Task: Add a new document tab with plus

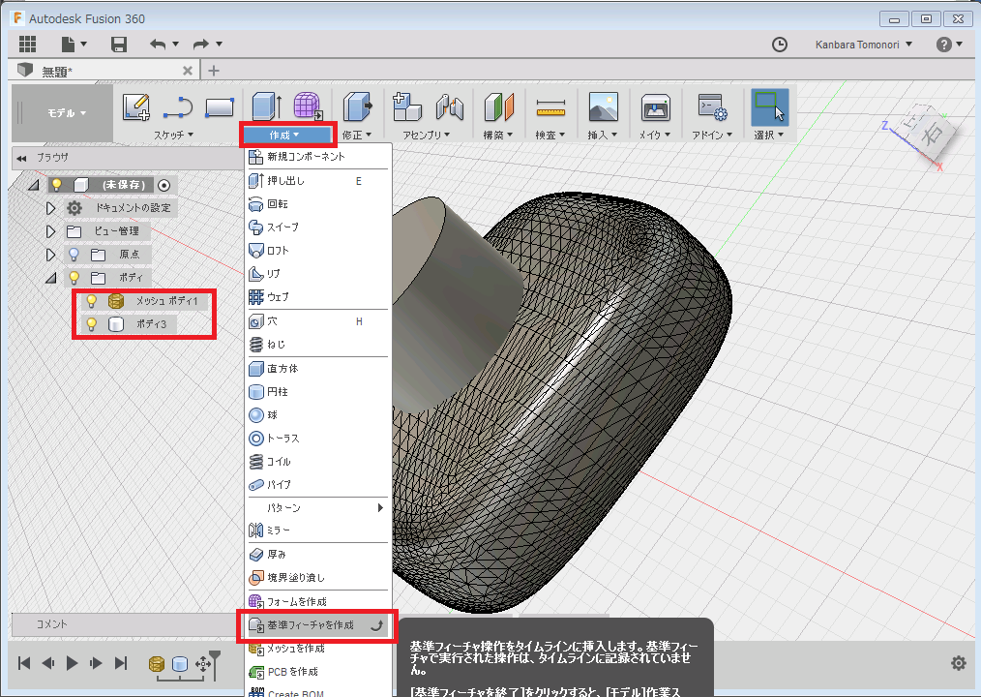Action: (x=214, y=71)
